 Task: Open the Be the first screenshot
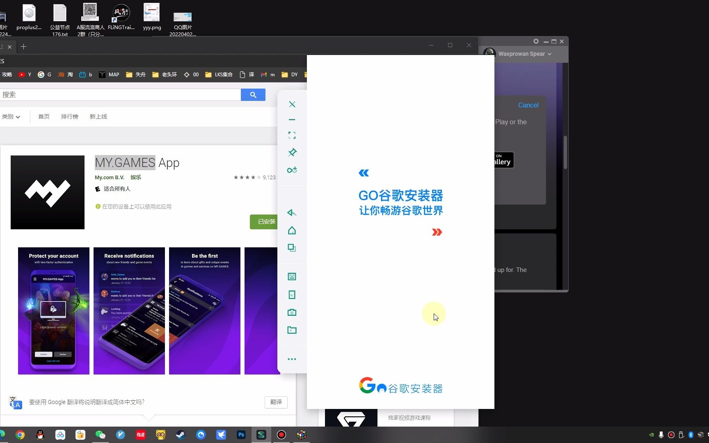point(205,311)
